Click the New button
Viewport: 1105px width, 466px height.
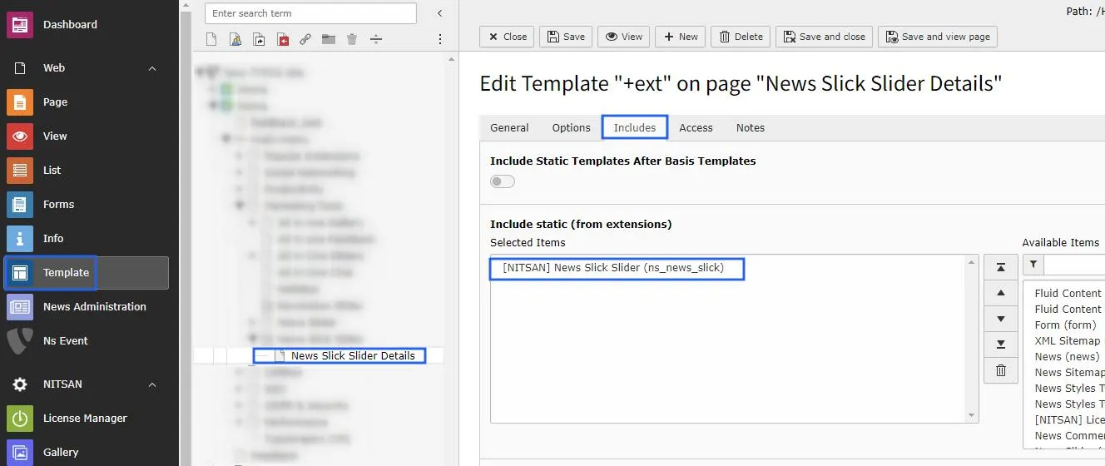tap(680, 37)
